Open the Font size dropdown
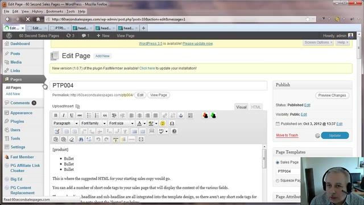The image size is (364, 205). [121, 124]
